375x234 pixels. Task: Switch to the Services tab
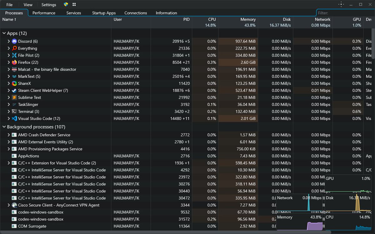tap(74, 13)
